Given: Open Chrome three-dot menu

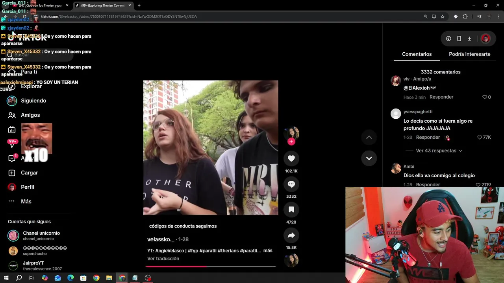Looking at the screenshot, I should tap(498, 17).
